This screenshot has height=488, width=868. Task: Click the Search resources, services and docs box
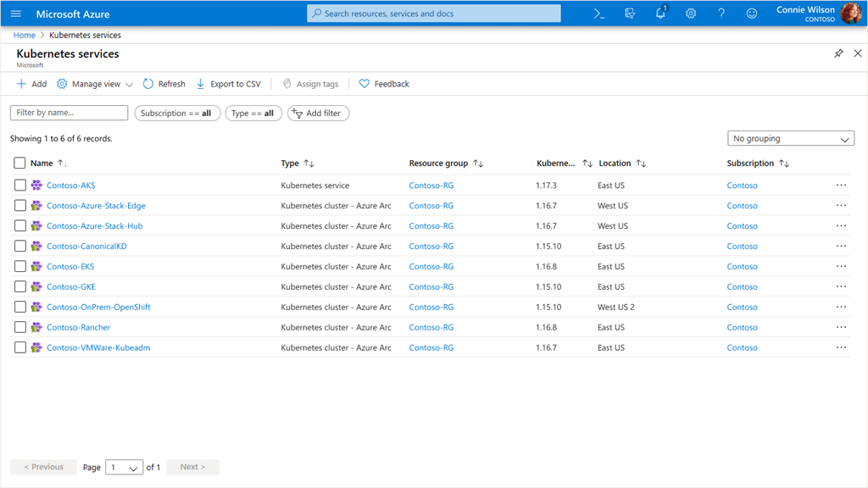pyautogui.click(x=433, y=14)
